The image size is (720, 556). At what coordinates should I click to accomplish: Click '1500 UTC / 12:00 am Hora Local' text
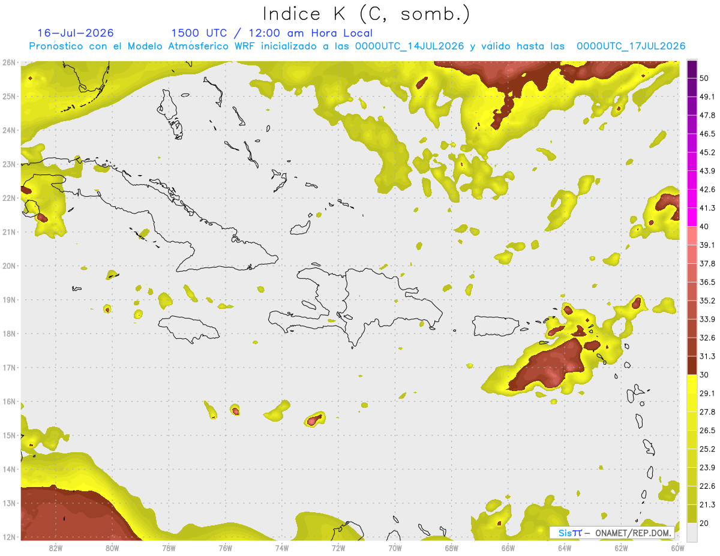(272, 33)
